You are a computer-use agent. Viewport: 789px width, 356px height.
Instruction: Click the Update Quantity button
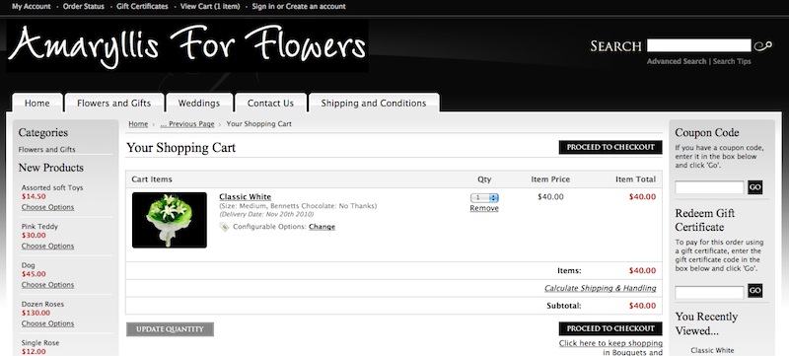click(170, 329)
